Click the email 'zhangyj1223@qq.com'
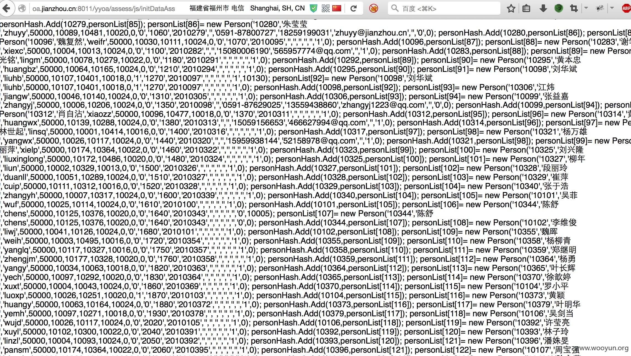Image resolution: width=631 pixels, height=356 pixels. point(382,105)
